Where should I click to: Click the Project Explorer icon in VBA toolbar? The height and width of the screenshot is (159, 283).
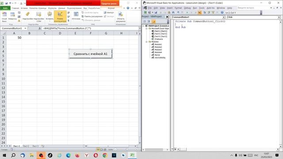click(205, 12)
